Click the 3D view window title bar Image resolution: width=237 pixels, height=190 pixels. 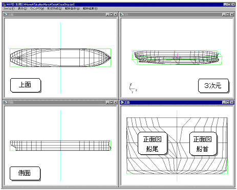pyautogui.click(x=177, y=15)
